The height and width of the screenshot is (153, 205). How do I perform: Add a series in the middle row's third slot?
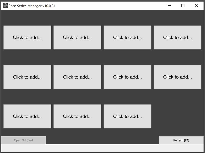(x=127, y=77)
